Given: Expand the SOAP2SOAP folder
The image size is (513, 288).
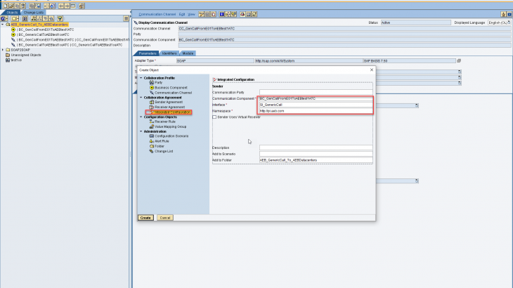Looking at the screenshot, I should pos(3,50).
